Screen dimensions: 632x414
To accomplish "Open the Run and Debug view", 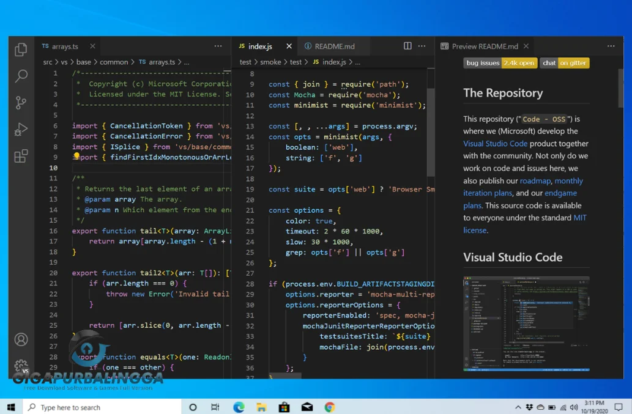I will point(21,129).
